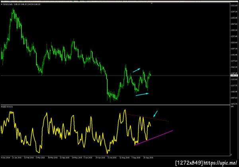The height and width of the screenshot is (167, 239).
Task: Click the 9 Dec 2014 date label
Action: pos(6,158)
